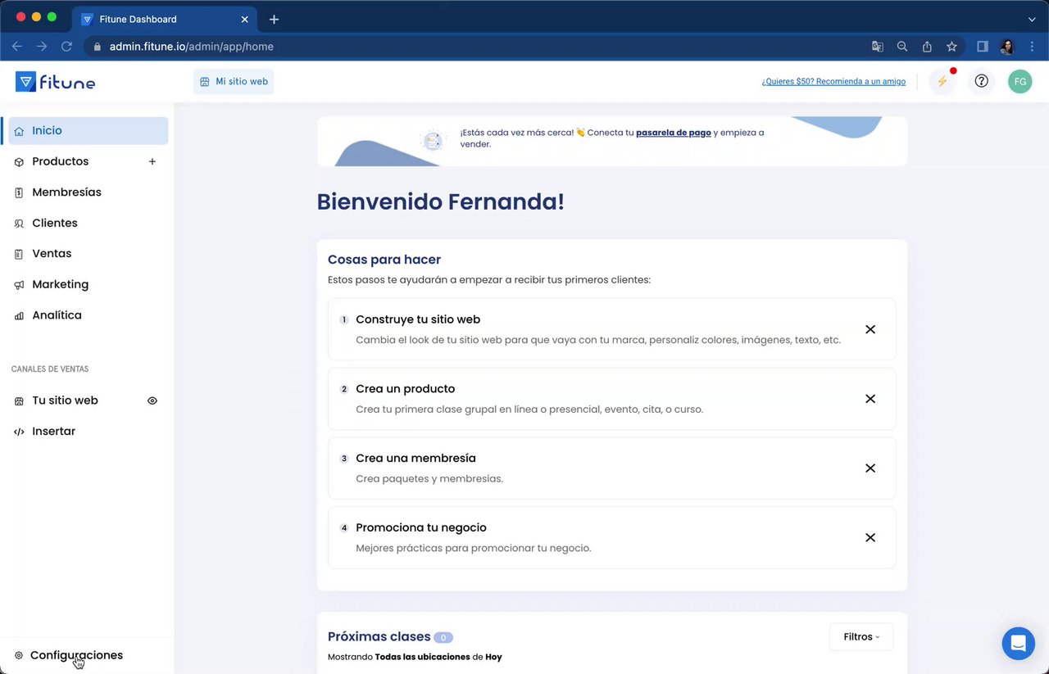The height and width of the screenshot is (674, 1049).
Task: Click the 0 count badge beside Próximas clases
Action: pyautogui.click(x=443, y=637)
